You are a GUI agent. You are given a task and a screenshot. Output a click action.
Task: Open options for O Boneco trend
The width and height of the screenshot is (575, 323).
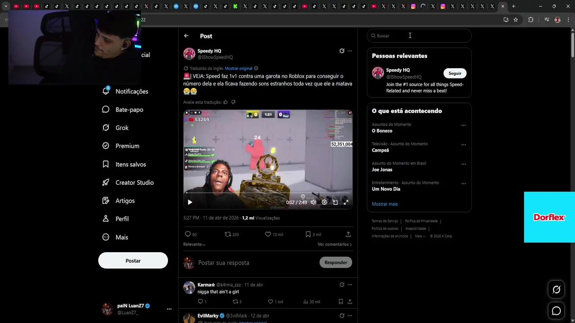464,126
